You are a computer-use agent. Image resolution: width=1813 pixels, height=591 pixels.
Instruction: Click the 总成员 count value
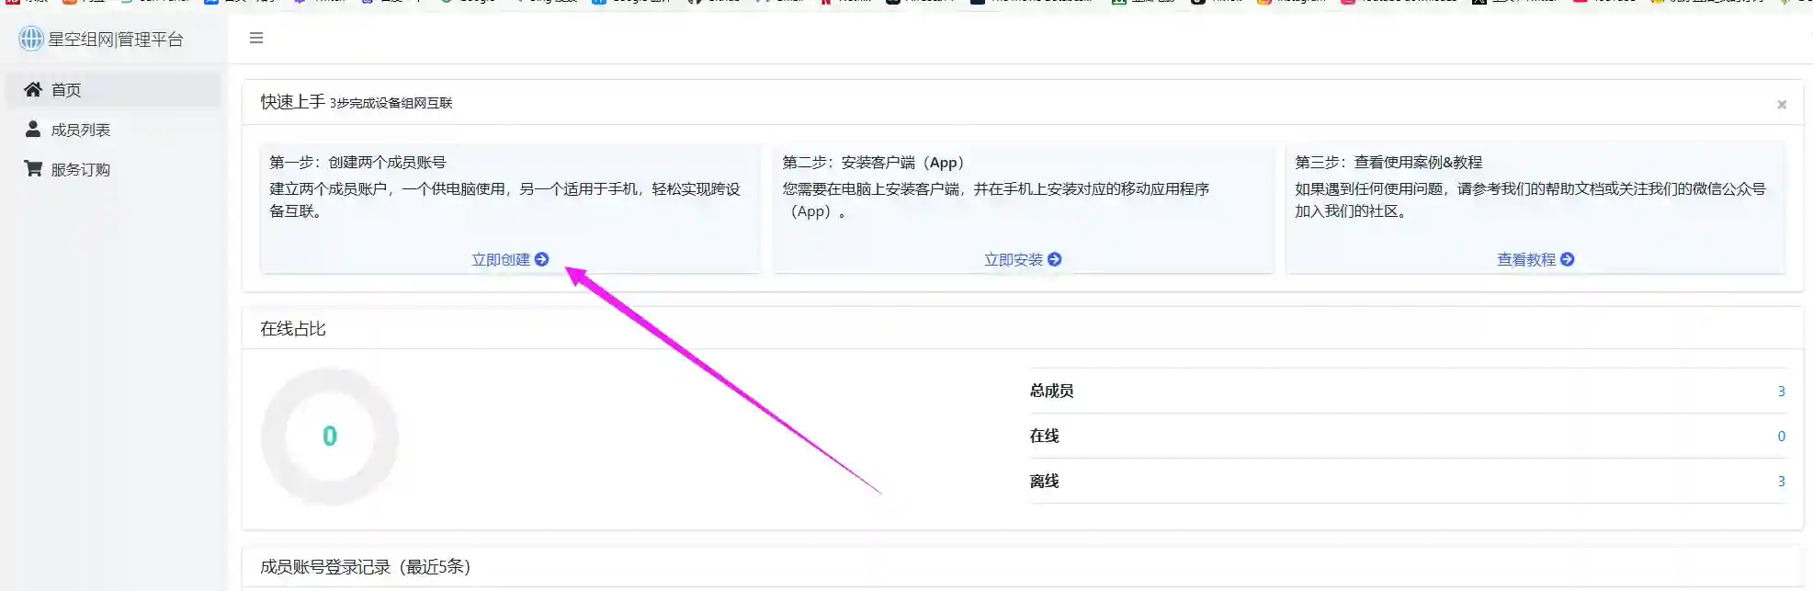[x=1781, y=392]
